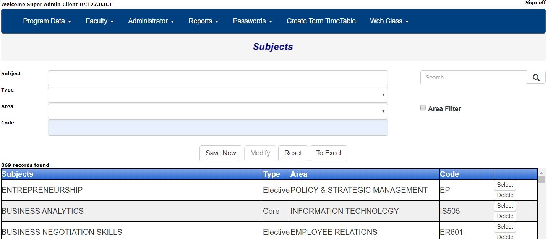Click Create Term TimeTable
Viewport: 548px width, 239px height.
(x=321, y=21)
